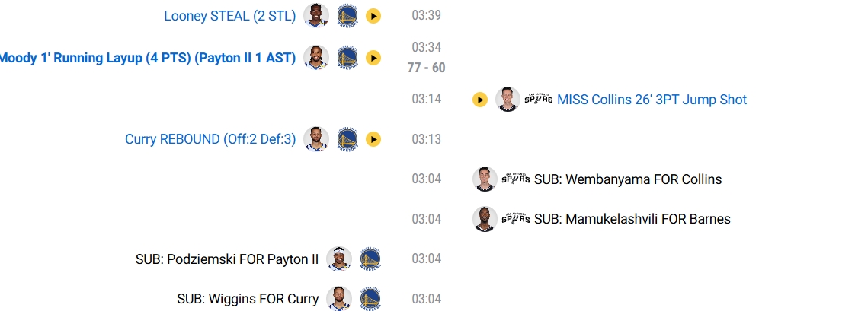Screen dimensions: 855x311
Task: Click Warriors logo on Podziemski substitution row
Action: [x=370, y=259]
